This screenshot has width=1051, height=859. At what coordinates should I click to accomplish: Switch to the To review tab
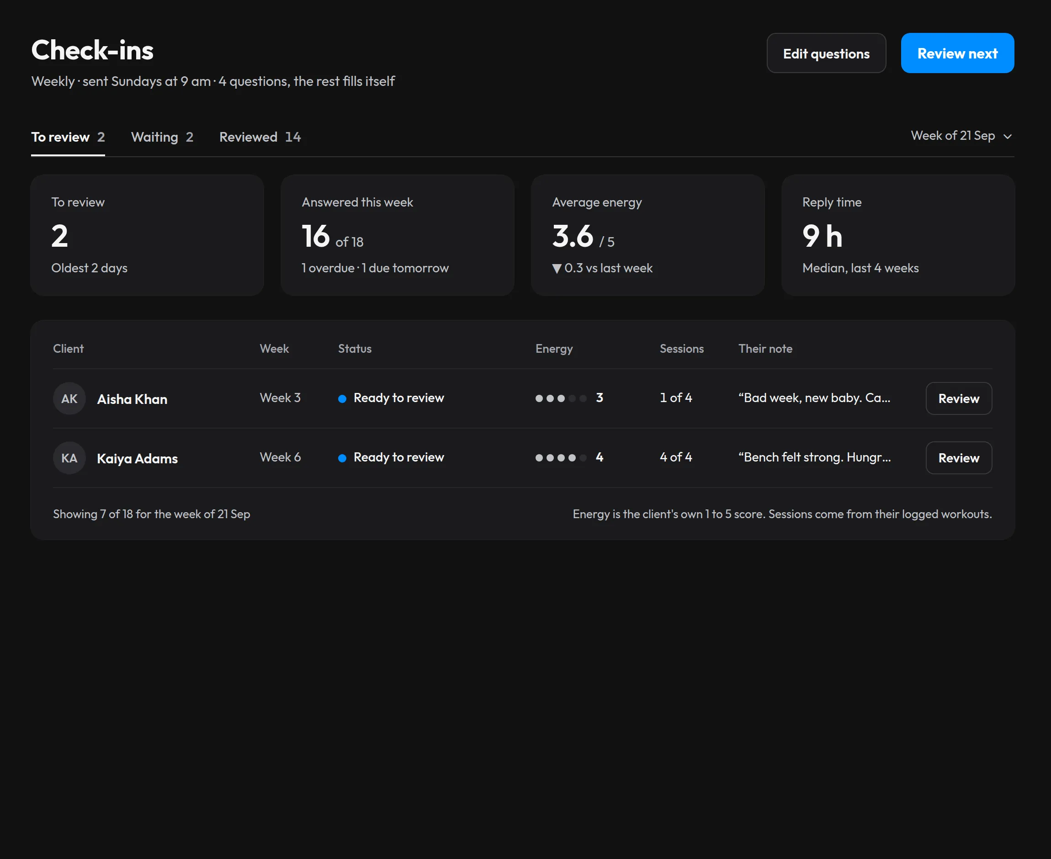(x=68, y=137)
